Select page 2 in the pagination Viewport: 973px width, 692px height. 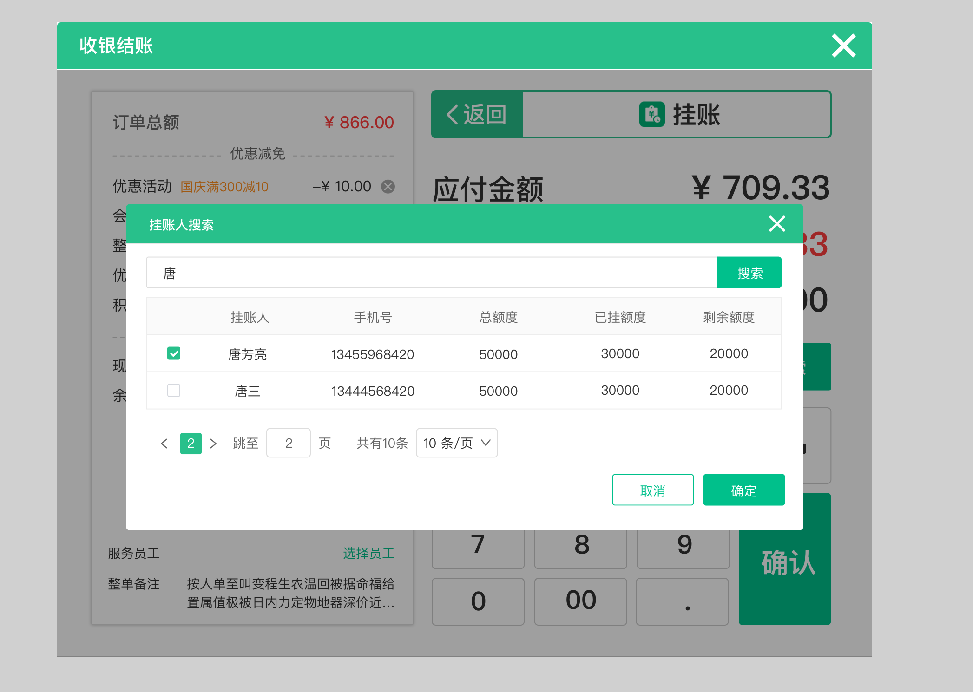pos(191,443)
